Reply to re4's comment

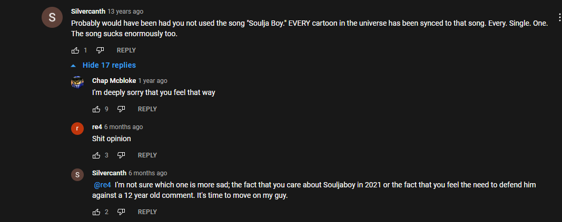pyautogui.click(x=147, y=155)
